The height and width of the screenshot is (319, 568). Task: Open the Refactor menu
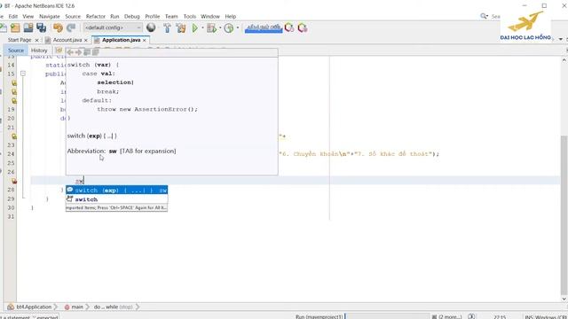click(x=96, y=16)
